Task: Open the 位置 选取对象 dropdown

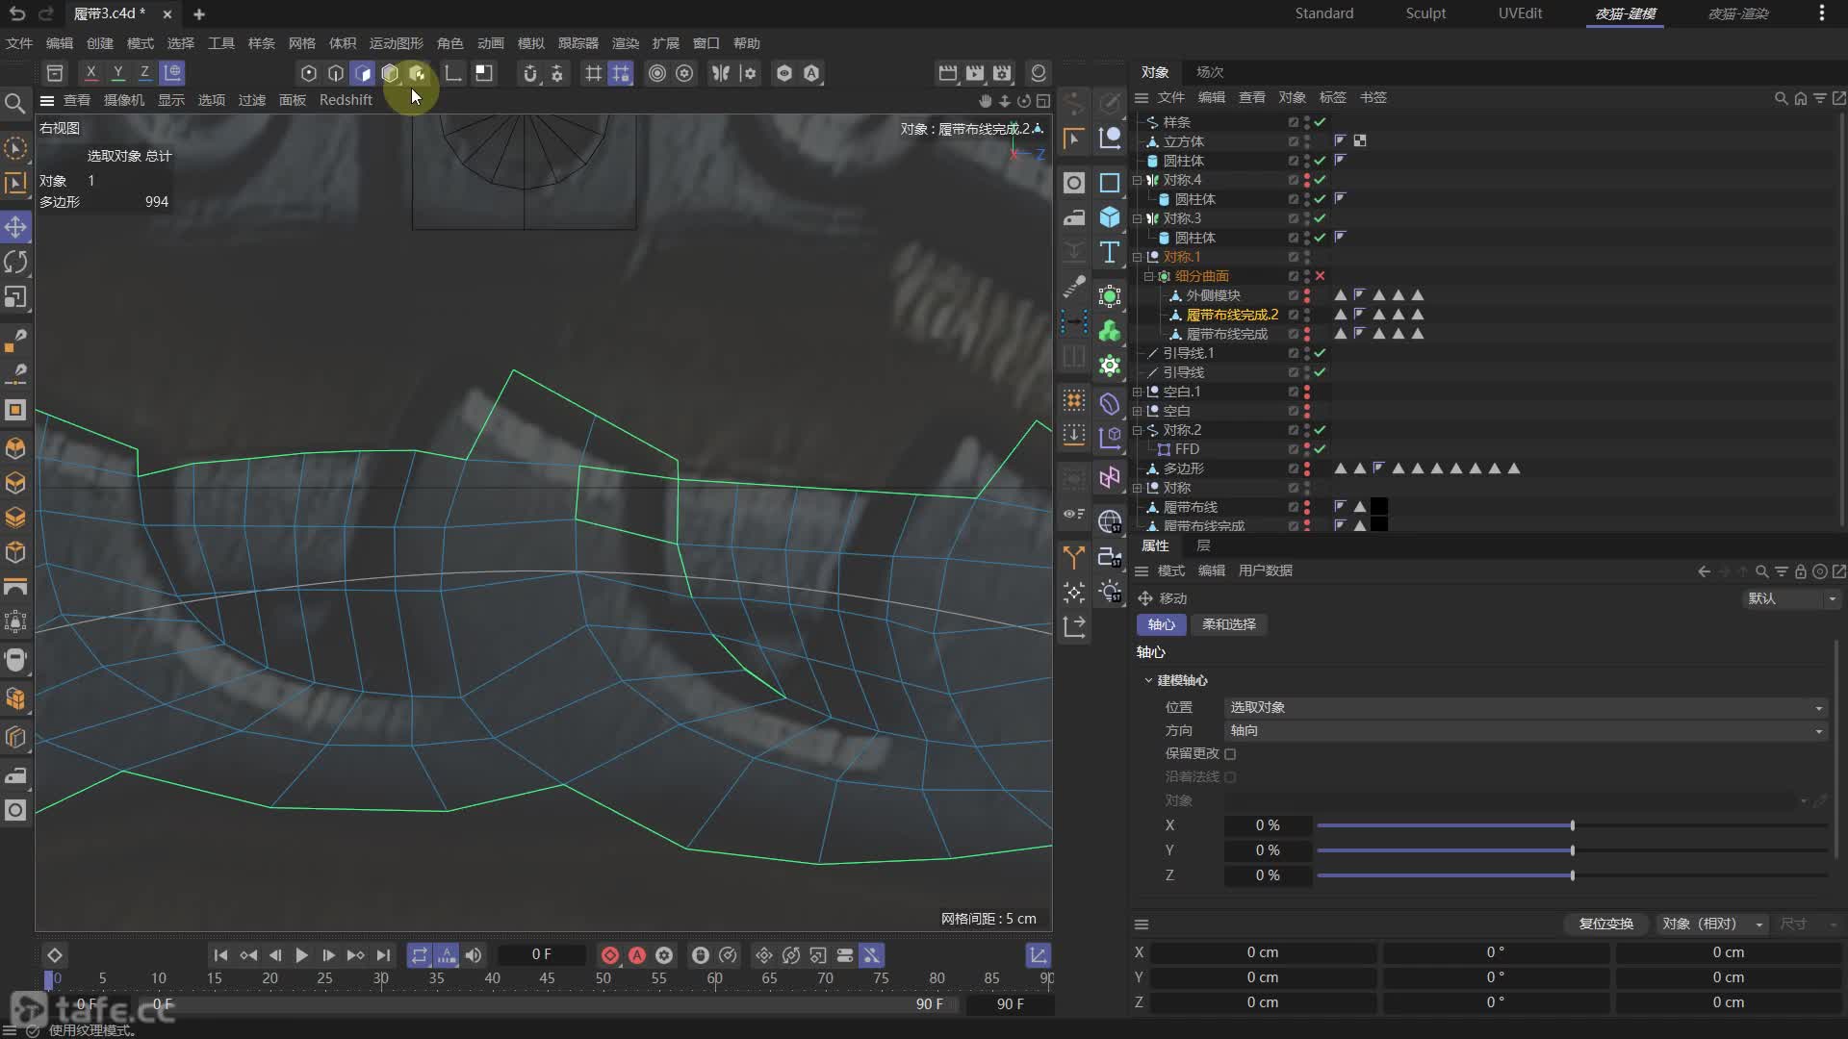Action: 1526,707
